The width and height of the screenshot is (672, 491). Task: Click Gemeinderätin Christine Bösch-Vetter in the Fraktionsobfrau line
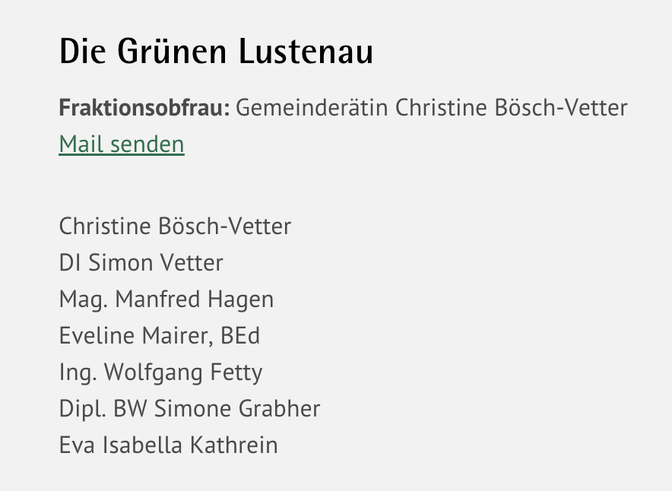coord(432,107)
